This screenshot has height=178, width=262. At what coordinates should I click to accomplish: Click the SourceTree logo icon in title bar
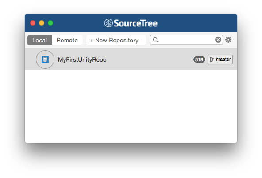(x=108, y=23)
